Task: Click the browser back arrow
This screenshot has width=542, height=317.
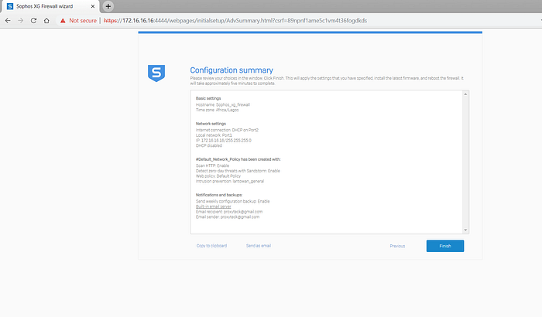Action: point(8,21)
